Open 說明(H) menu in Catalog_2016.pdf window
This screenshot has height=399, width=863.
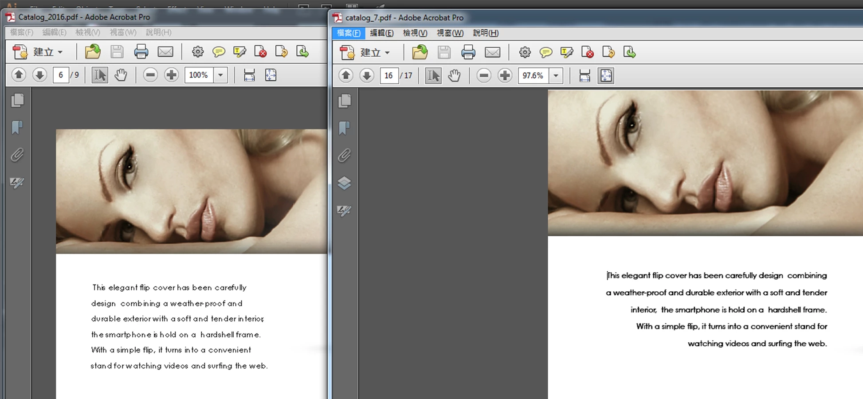pos(158,32)
